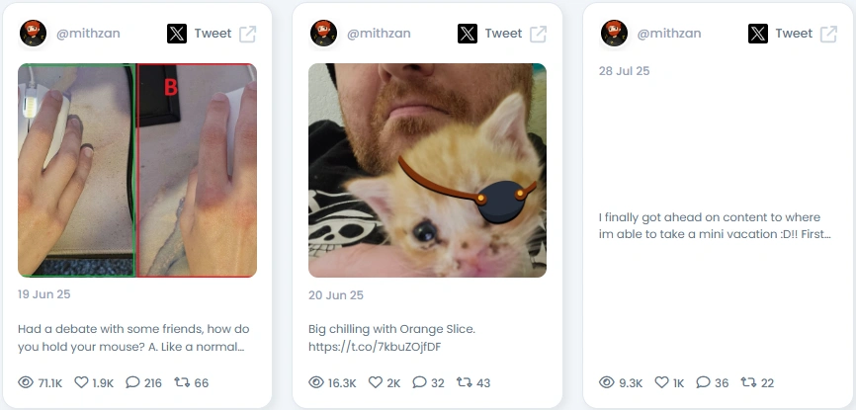Open the kitten with eyepatch photo

(427, 170)
